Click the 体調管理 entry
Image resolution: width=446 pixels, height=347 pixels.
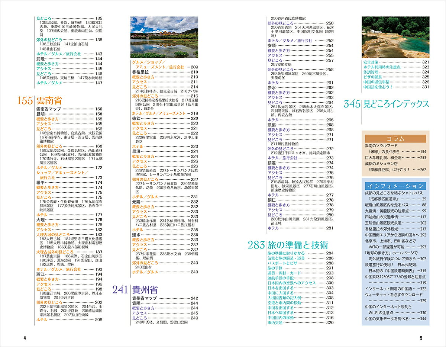click(x=396, y=72)
